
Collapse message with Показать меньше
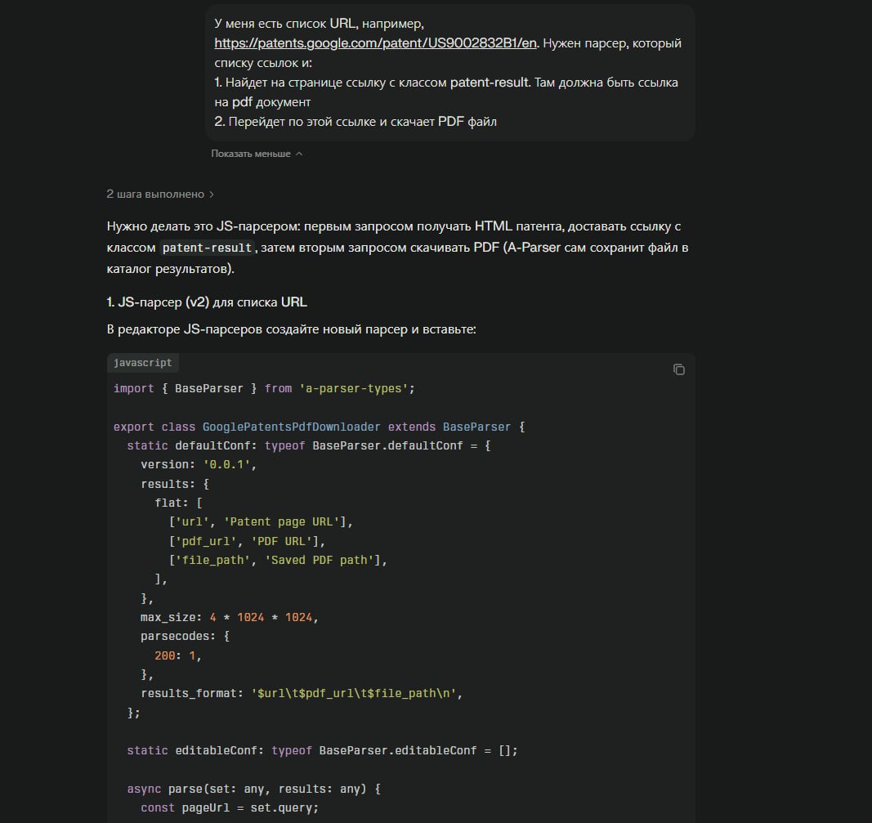[x=257, y=154]
